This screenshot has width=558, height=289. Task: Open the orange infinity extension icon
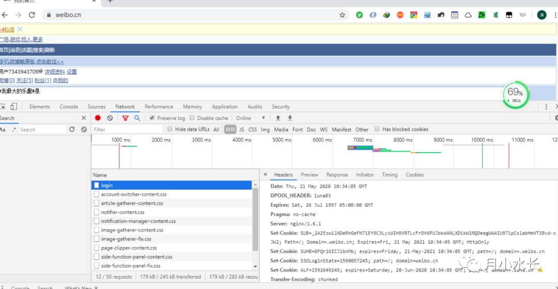pyautogui.click(x=400, y=15)
